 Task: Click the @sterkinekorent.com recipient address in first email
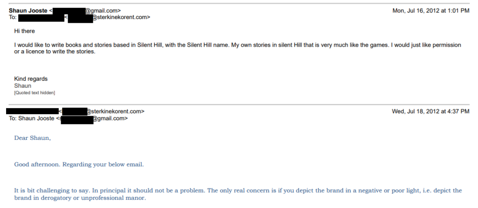point(121,17)
